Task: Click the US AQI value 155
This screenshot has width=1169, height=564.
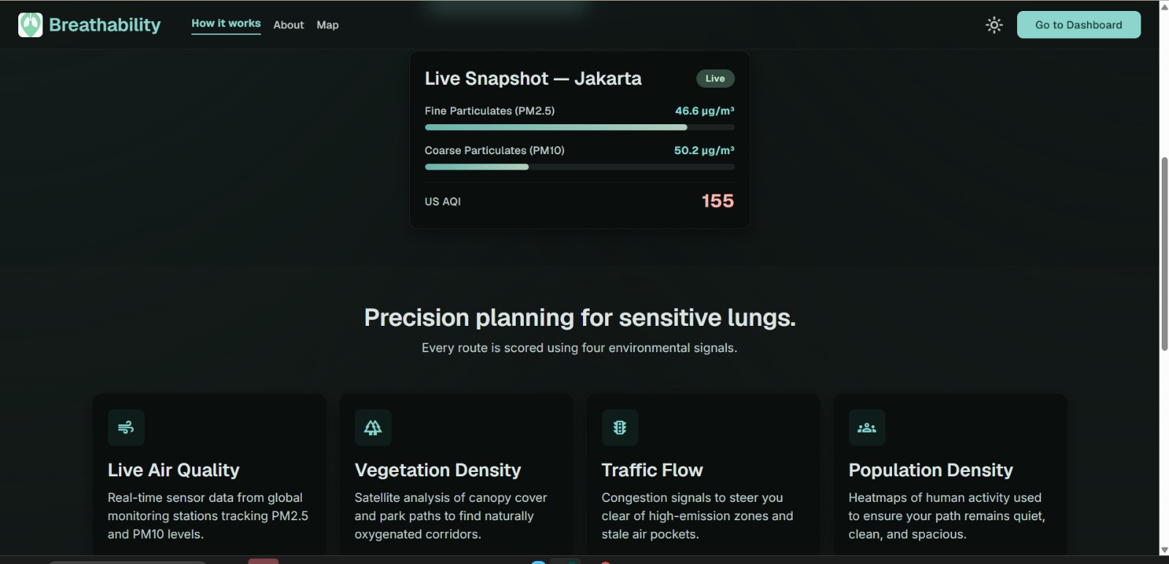Action: coord(717,201)
